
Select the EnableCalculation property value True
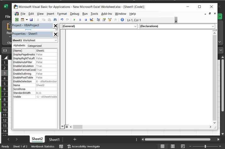pos(46,66)
